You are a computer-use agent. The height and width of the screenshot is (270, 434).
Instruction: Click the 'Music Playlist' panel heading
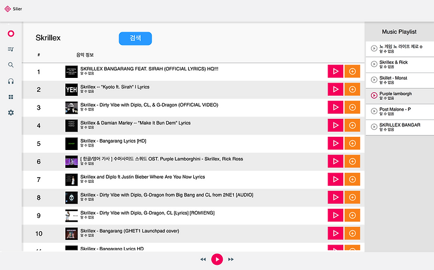[399, 32]
